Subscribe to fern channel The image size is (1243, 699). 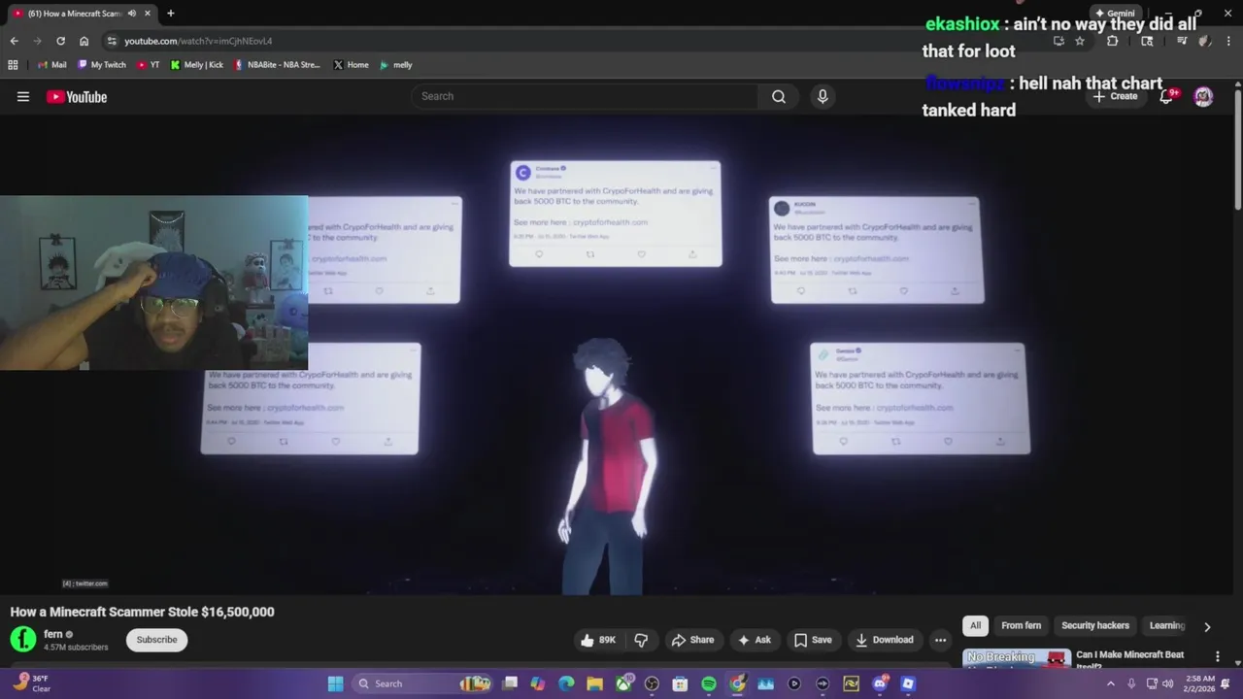click(156, 640)
